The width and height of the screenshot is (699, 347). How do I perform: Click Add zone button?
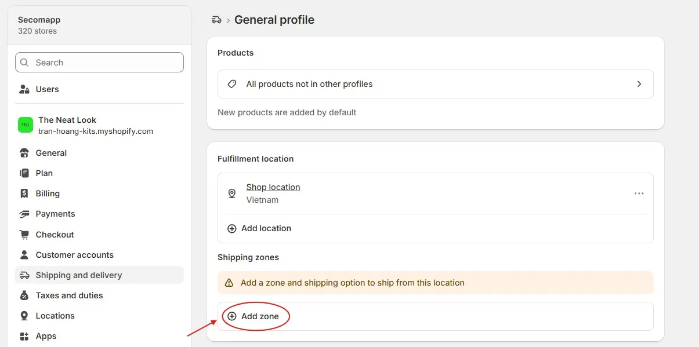click(x=253, y=316)
